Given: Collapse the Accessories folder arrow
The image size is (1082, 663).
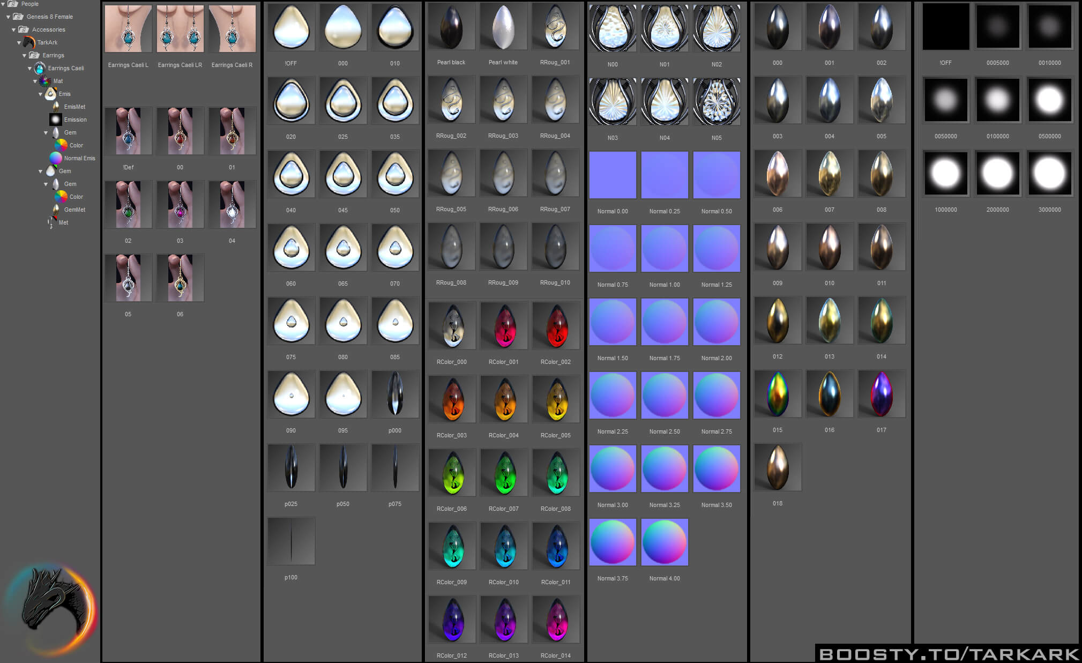Looking at the screenshot, I should pyautogui.click(x=13, y=29).
